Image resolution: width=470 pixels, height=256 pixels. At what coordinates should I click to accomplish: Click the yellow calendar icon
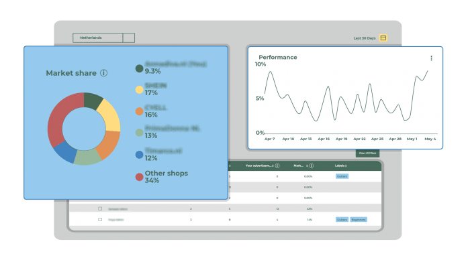383,38
